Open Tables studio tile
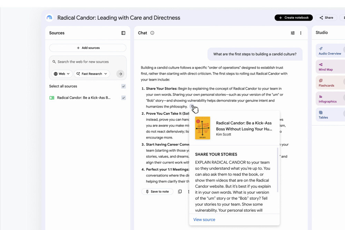 pyautogui.click(x=330, y=115)
